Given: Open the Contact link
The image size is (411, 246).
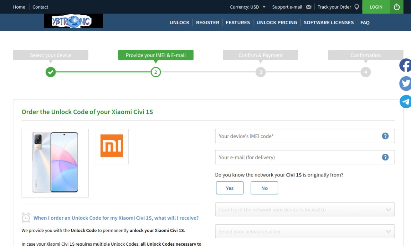Looking at the screenshot, I should click(40, 7).
